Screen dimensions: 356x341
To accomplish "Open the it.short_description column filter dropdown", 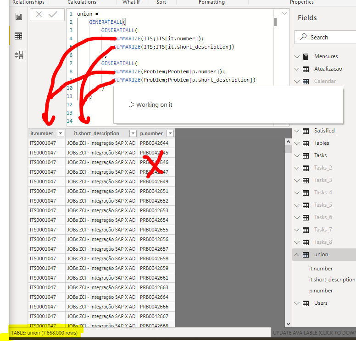I will (133, 133).
